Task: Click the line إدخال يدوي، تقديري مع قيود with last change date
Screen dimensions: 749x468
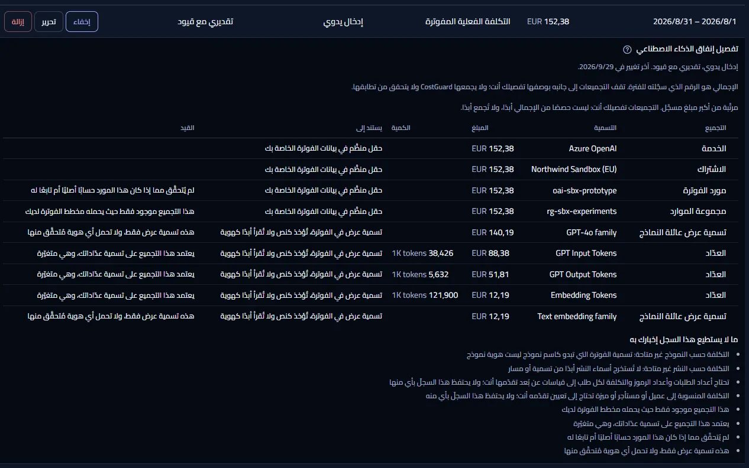Action: [x=657, y=67]
